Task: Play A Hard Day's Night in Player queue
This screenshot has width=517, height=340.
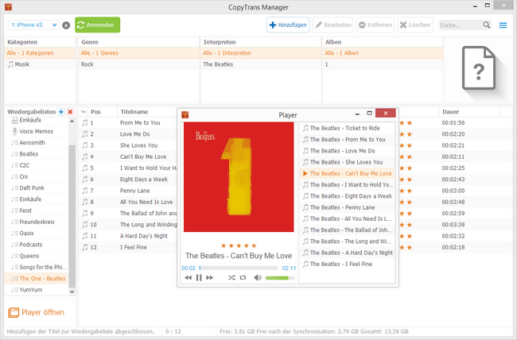Action: click(348, 253)
